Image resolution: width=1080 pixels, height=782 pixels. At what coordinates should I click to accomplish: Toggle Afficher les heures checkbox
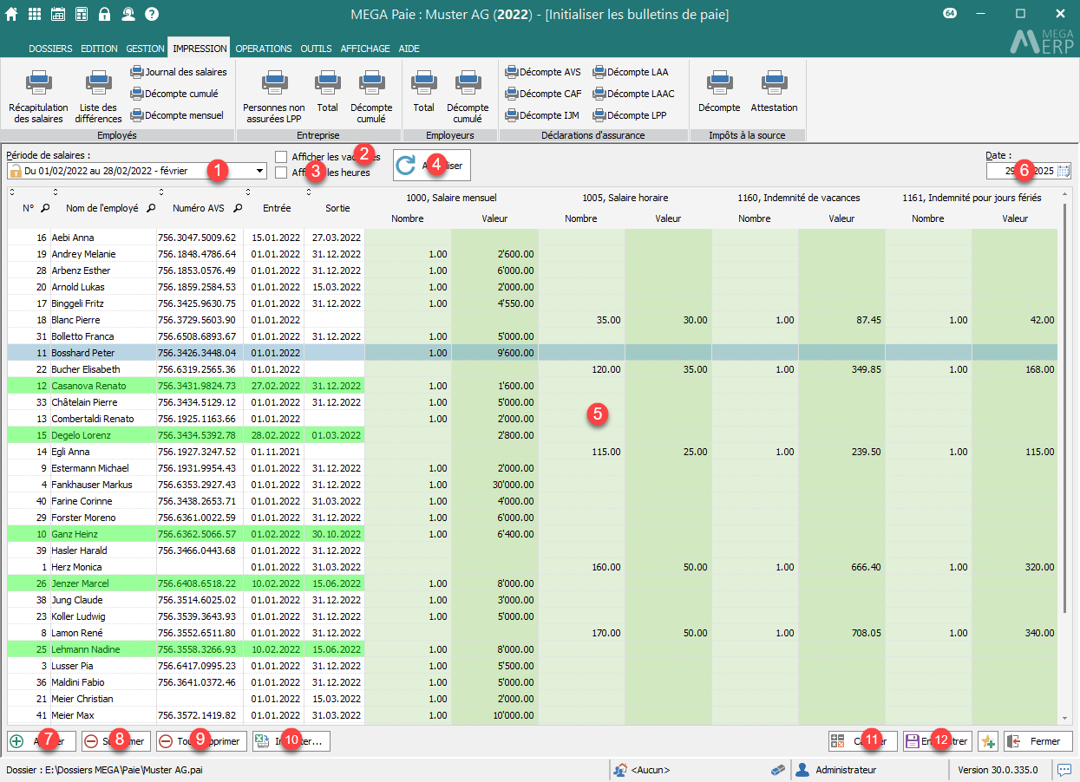click(281, 173)
